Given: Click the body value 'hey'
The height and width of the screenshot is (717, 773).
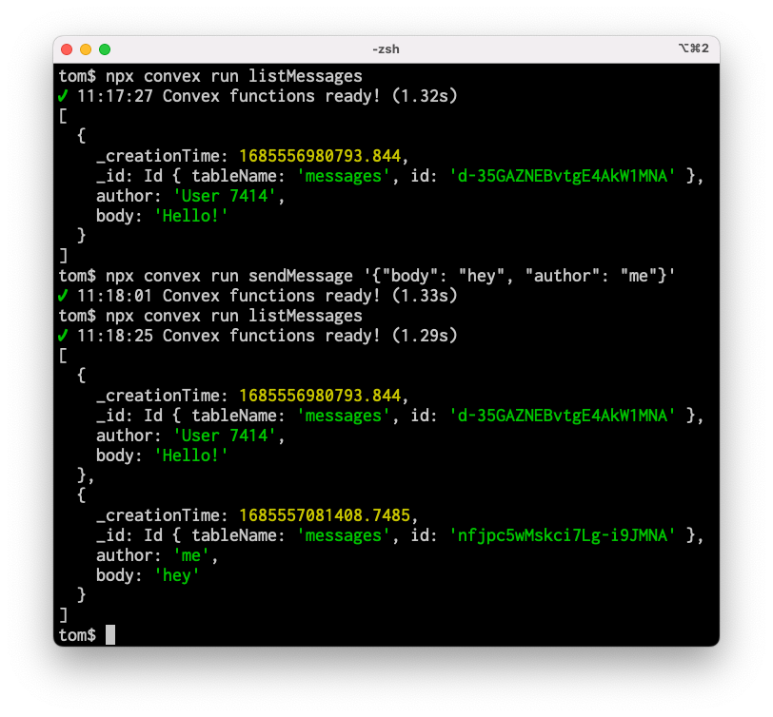Looking at the screenshot, I should tap(176, 575).
